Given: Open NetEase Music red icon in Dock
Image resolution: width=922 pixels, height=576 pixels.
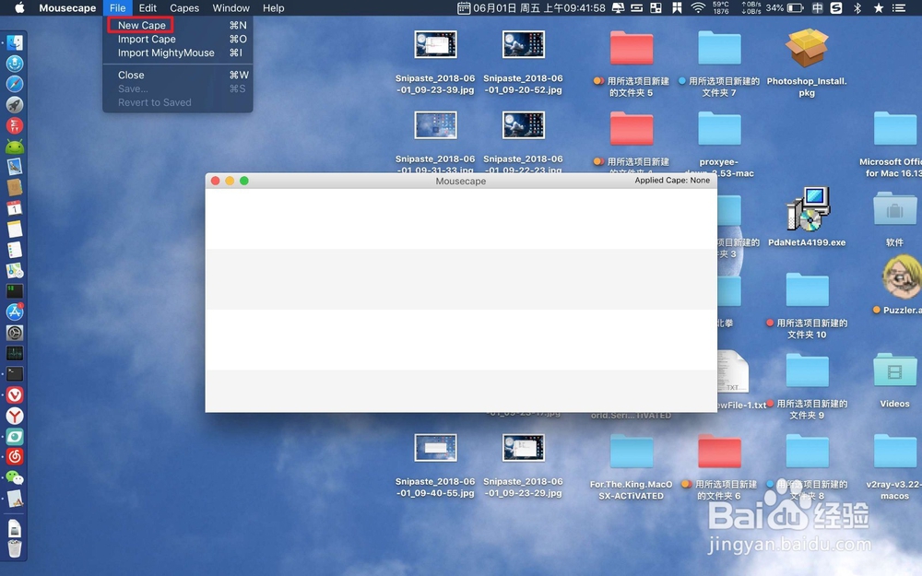Looking at the screenshot, I should (15, 457).
